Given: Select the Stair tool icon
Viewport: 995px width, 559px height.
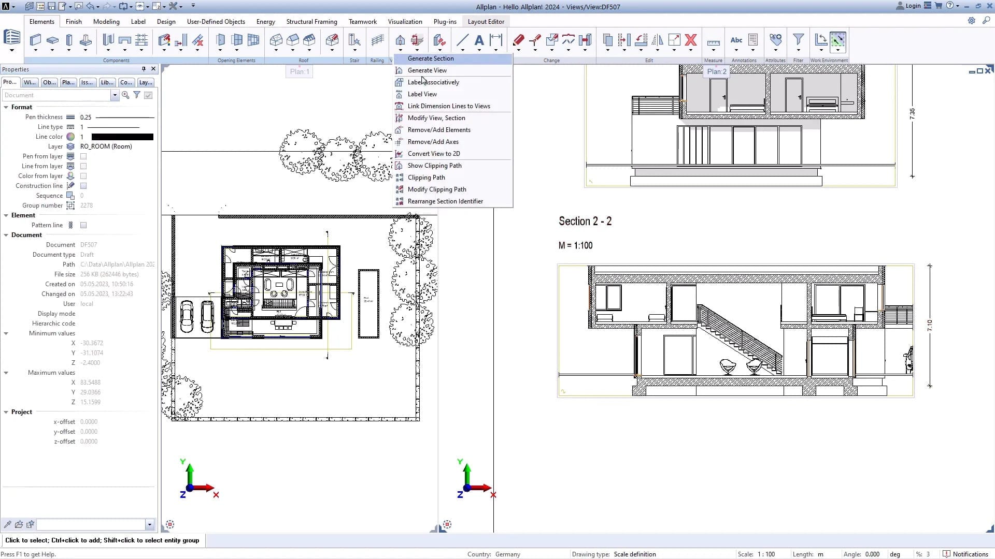Looking at the screenshot, I should [x=354, y=40].
